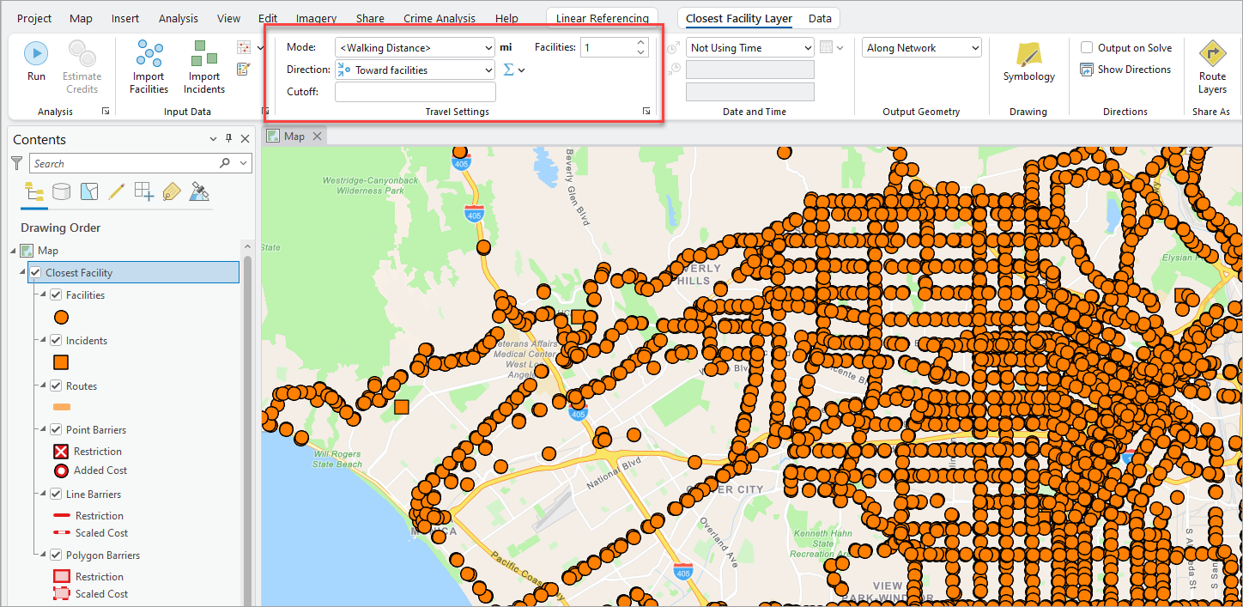Switch to the Linear Referencing tab
Image resolution: width=1243 pixels, height=607 pixels.
coord(603,18)
